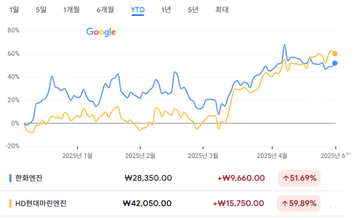Click the yellow HD현대마린엔진 legend color bar

[x=10, y=204]
